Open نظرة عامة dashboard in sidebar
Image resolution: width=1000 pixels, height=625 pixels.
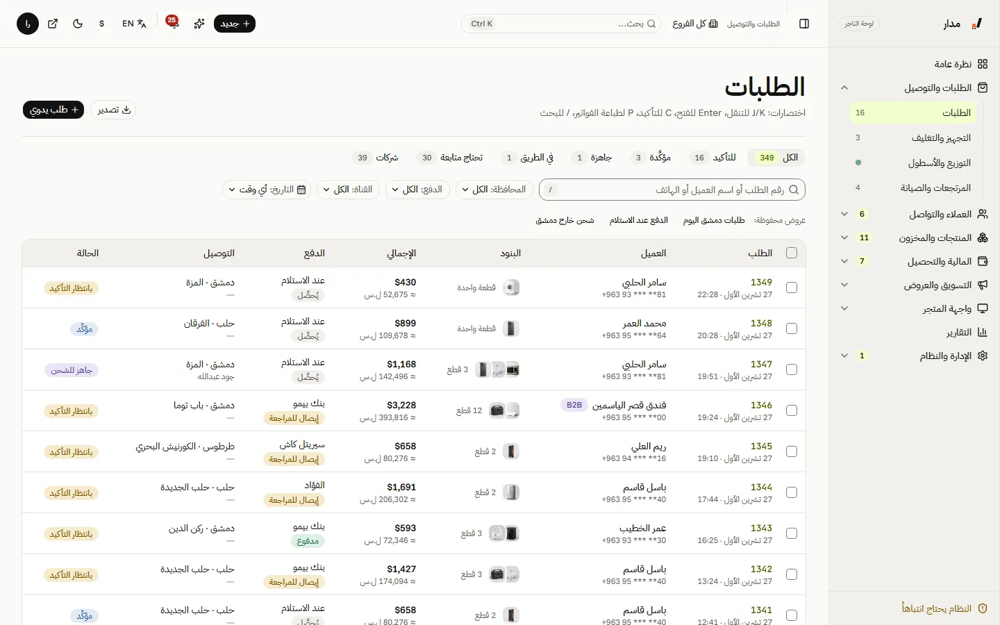913,64
